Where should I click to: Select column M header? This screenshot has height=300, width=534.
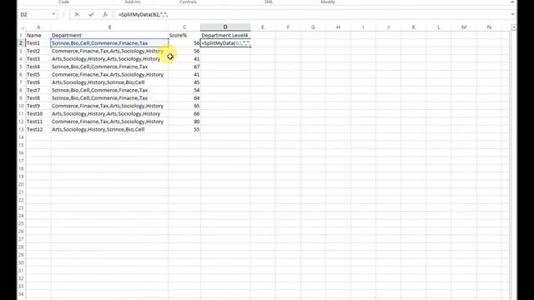pos(464,27)
